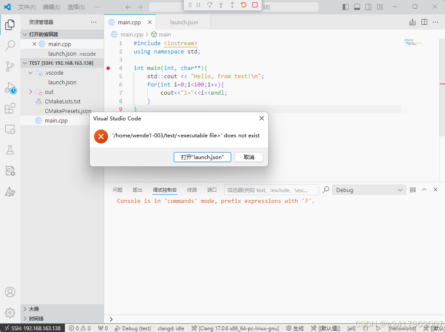Open the Run and Debug view

10,88
